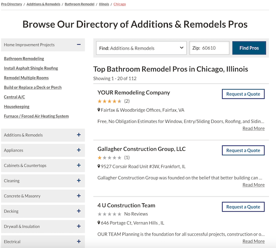Expand the Cabinets & Countertops category
276x248 pixels.
43,166
